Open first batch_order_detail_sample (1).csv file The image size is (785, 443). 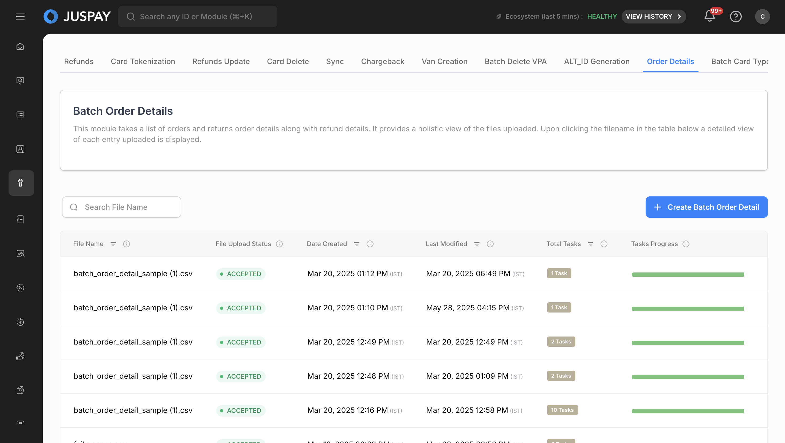coord(133,273)
